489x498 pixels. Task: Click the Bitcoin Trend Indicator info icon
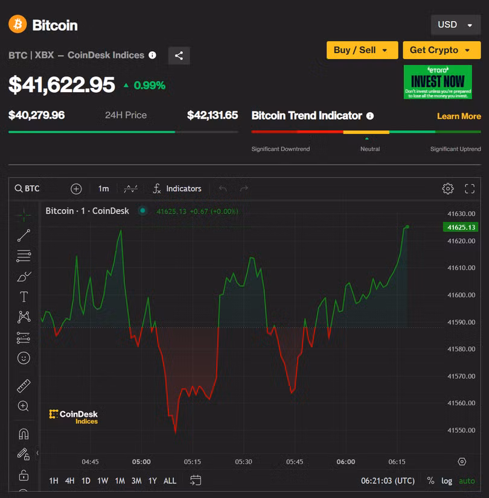click(x=370, y=116)
